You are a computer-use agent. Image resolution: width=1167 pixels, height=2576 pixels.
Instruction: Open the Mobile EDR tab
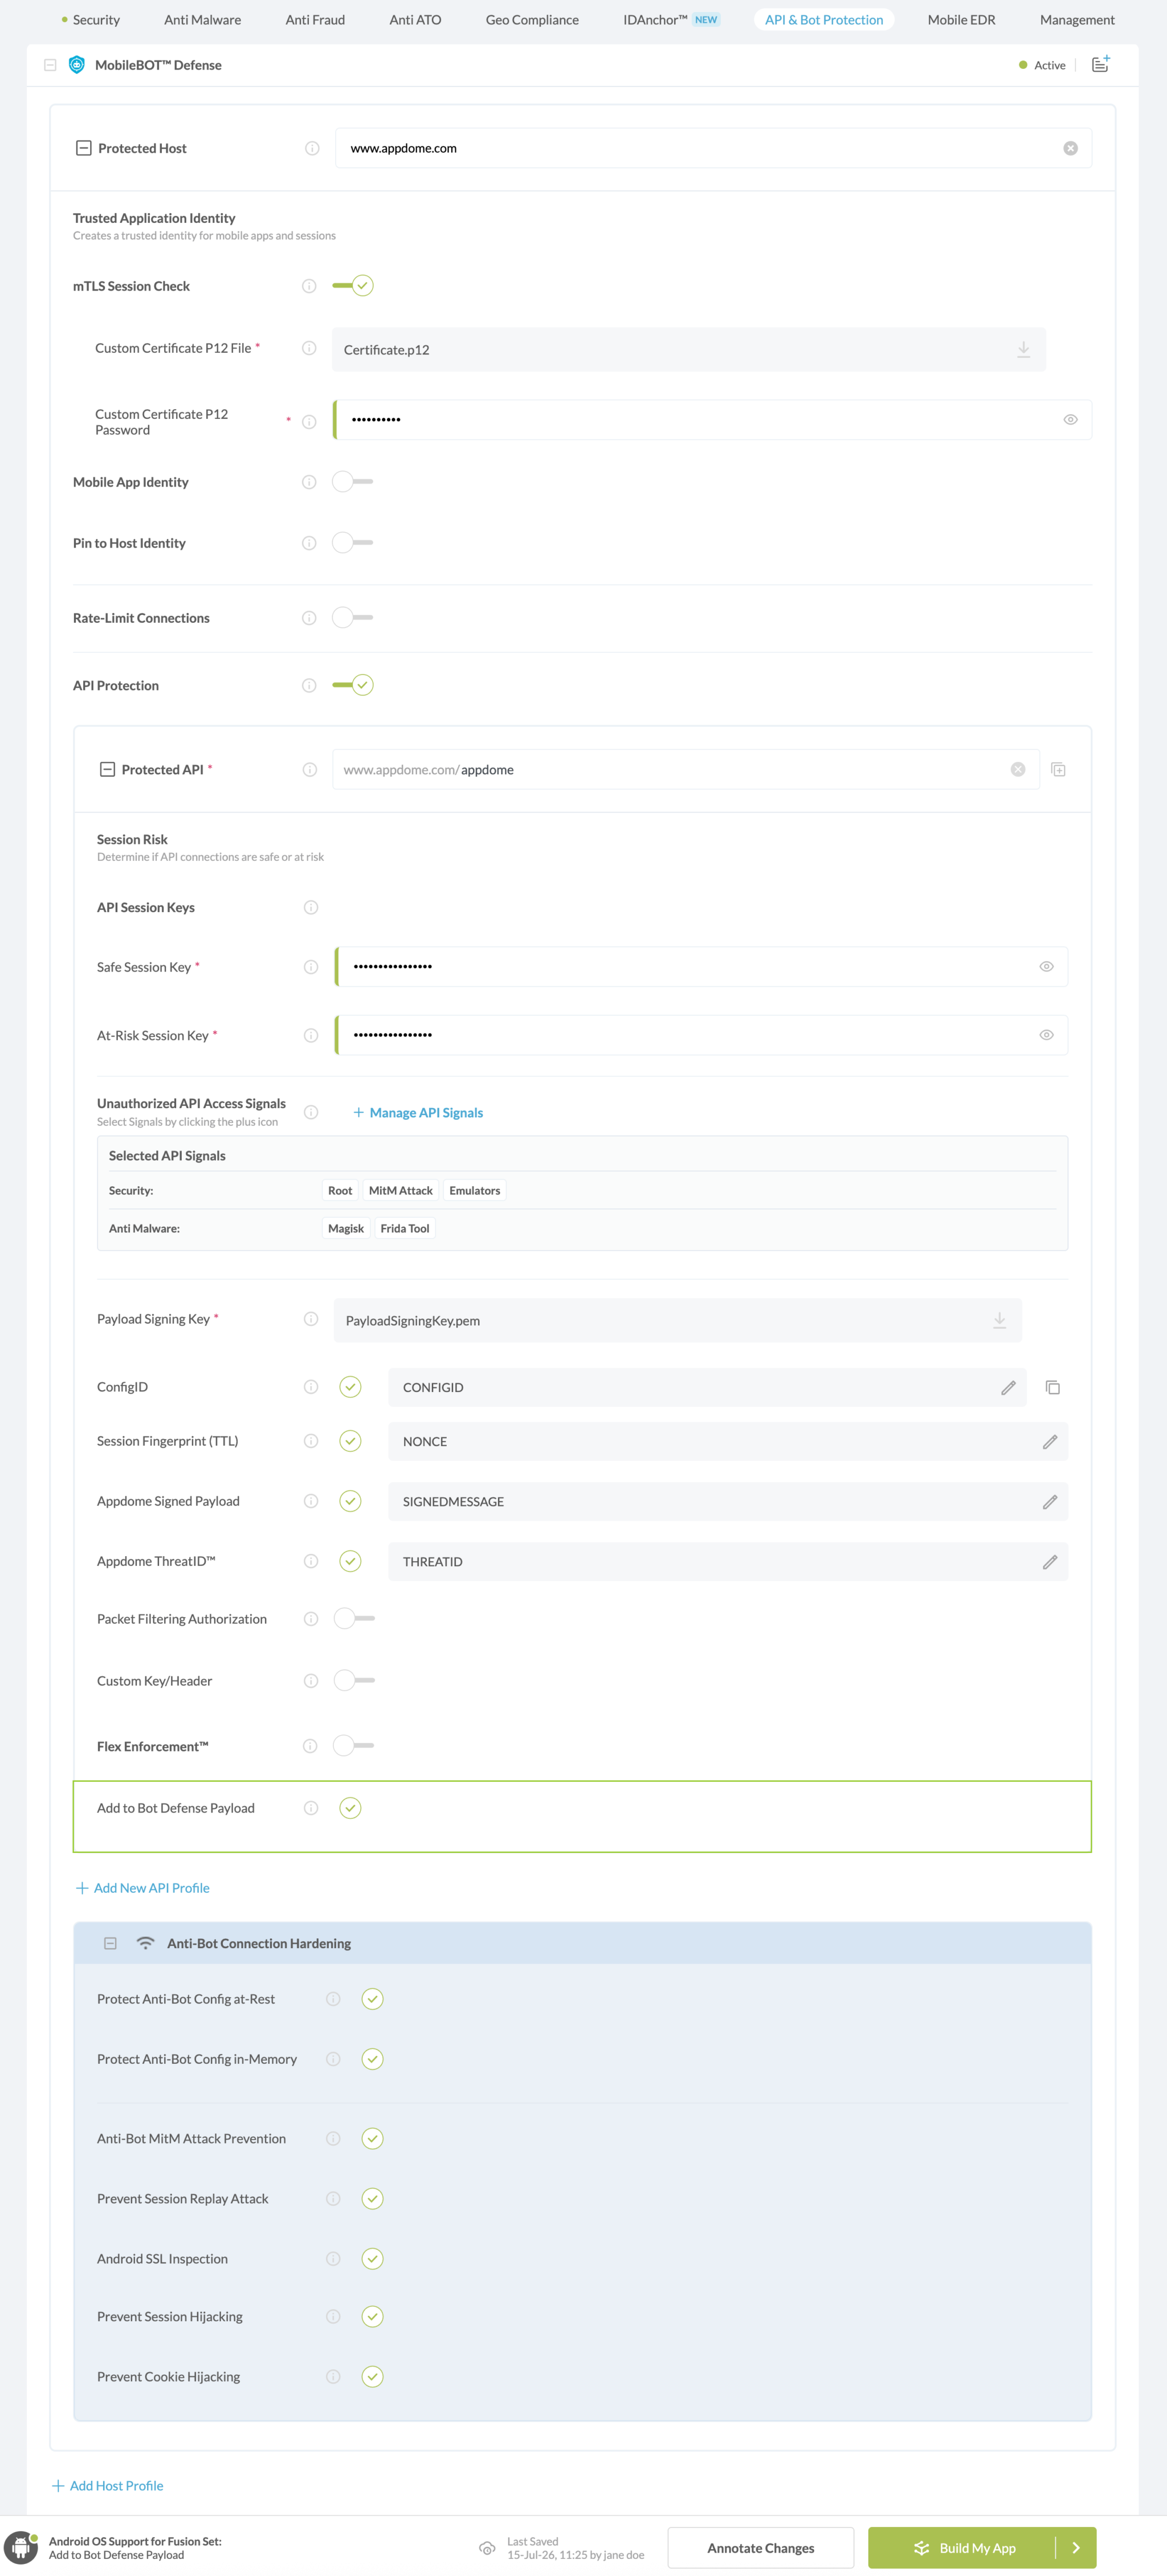961,19
